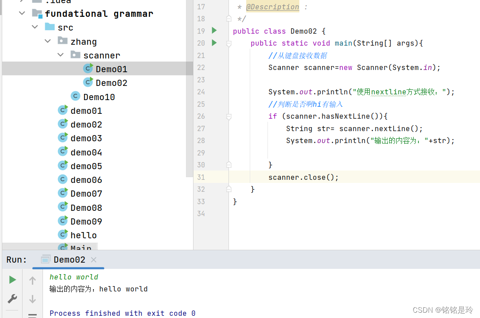The height and width of the screenshot is (318, 480).
Task: Open Demo07 class file
Action: [x=86, y=194]
